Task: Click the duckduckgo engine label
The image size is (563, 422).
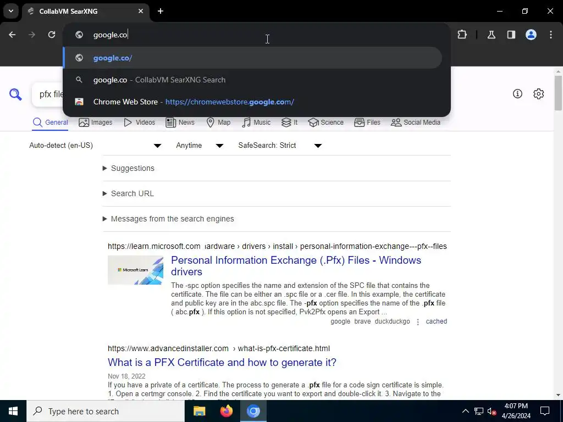Action: [392, 321]
